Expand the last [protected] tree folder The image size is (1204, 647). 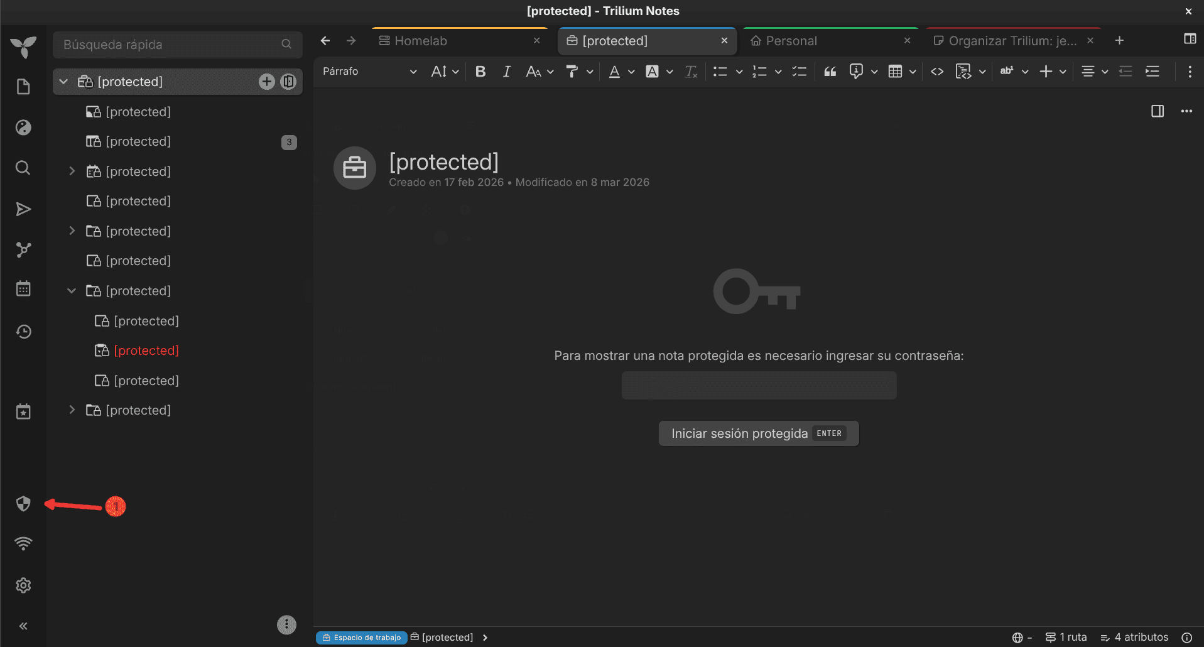coord(72,410)
